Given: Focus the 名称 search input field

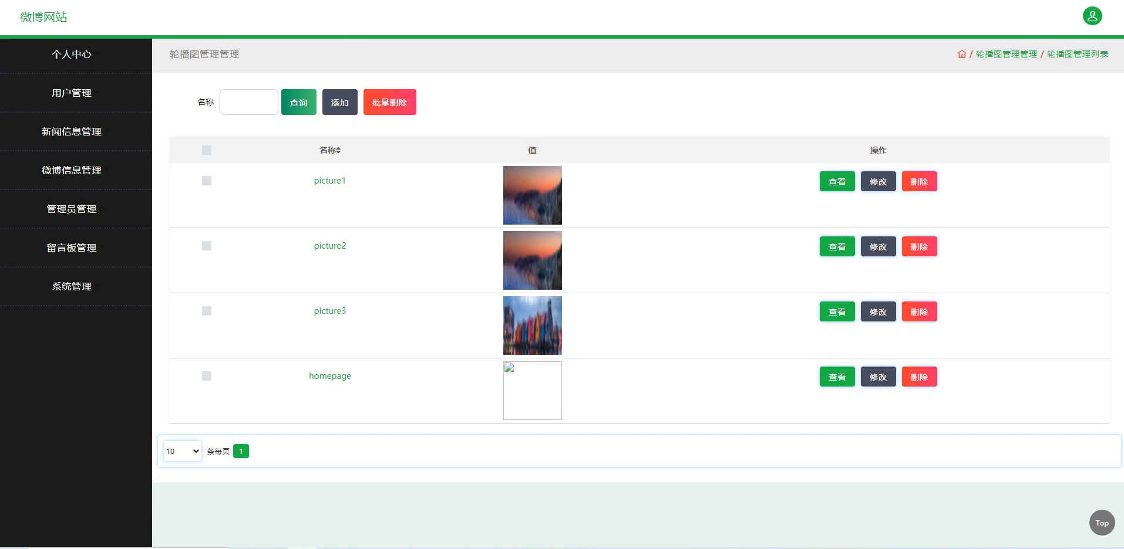Looking at the screenshot, I should coord(249,102).
